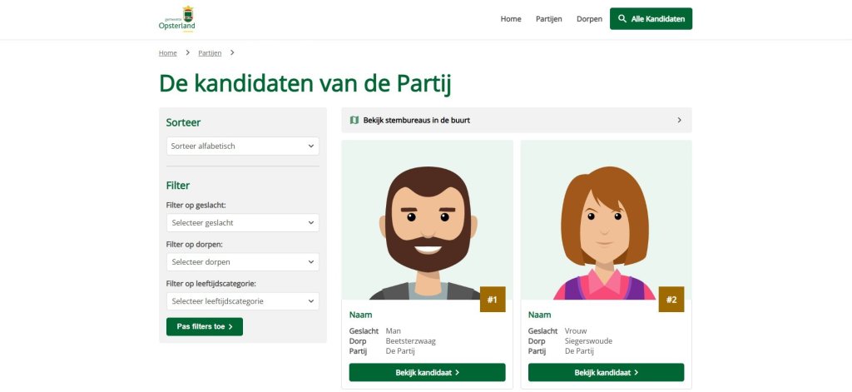Viewport: 852px width, 392px height.
Task: Open the Partijen menu item
Action: [549, 18]
